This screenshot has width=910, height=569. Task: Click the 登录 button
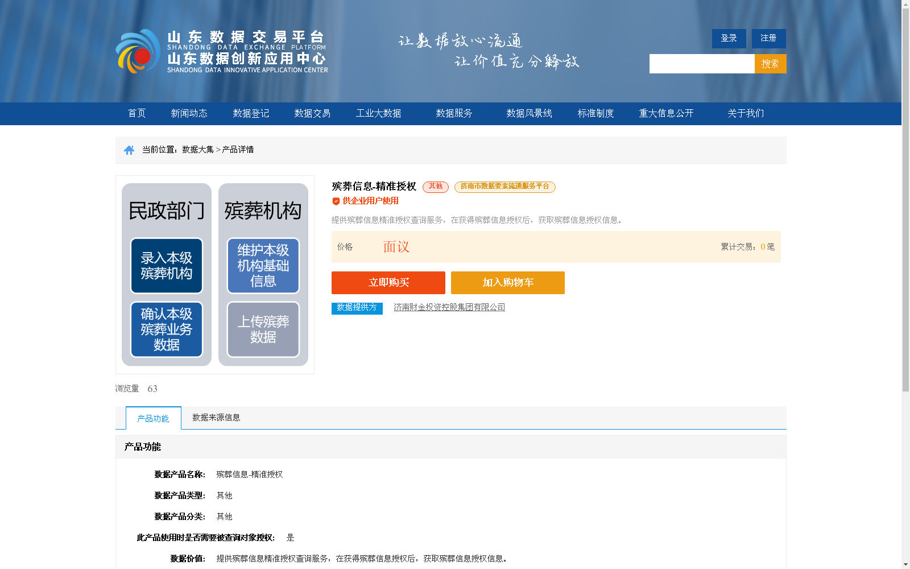coord(729,38)
